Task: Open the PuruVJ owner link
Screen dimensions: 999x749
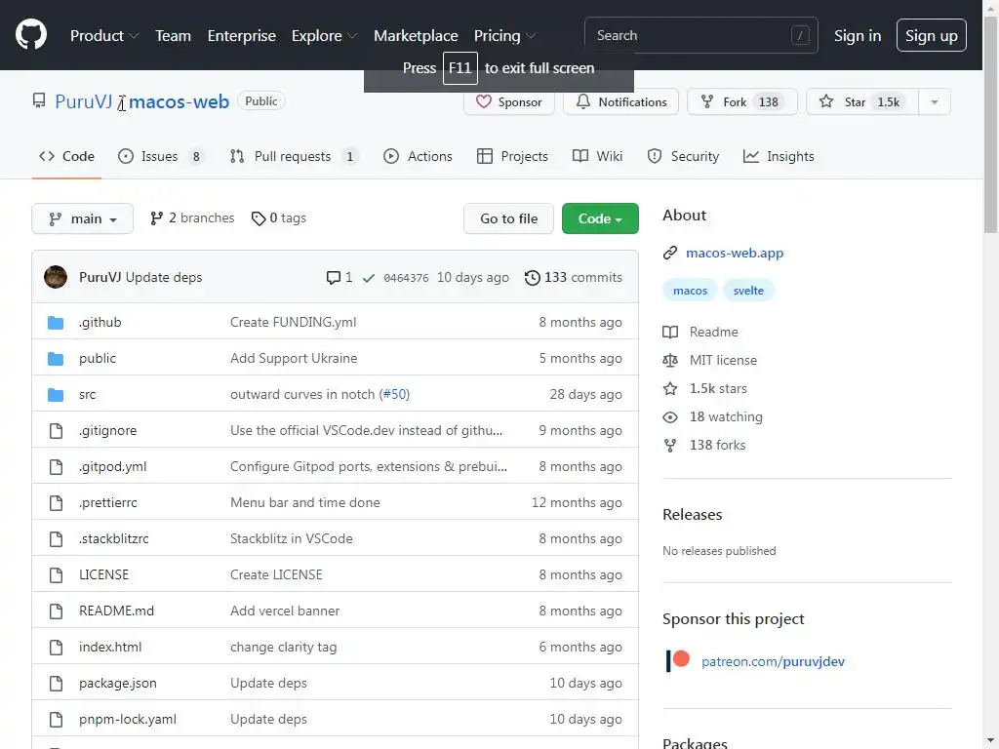Action: [x=84, y=101]
